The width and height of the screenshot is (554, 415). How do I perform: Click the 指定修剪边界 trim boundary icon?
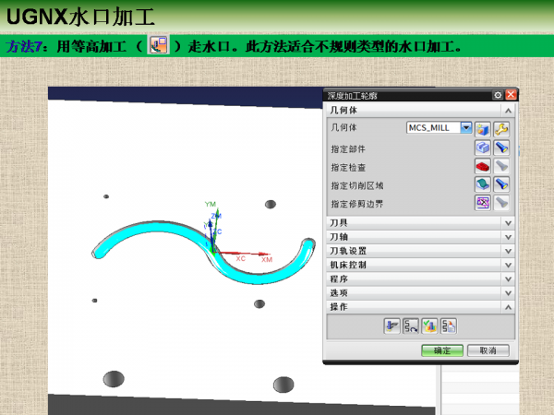[483, 203]
